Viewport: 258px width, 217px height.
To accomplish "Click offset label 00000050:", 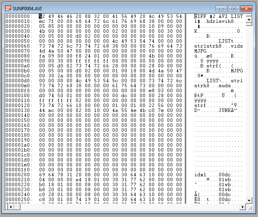I will (x=19, y=41).
